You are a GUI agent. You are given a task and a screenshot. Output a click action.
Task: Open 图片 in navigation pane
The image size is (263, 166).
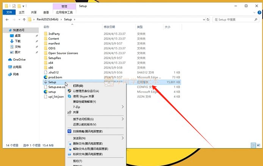click(x=17, y=52)
